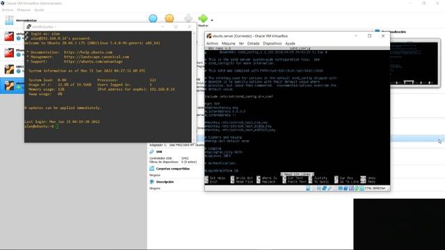Image resolution: width=445 pixels, height=250 pixels.
Task: Click 'To Spell' nano shortcut in VM
Action: tap(321, 182)
